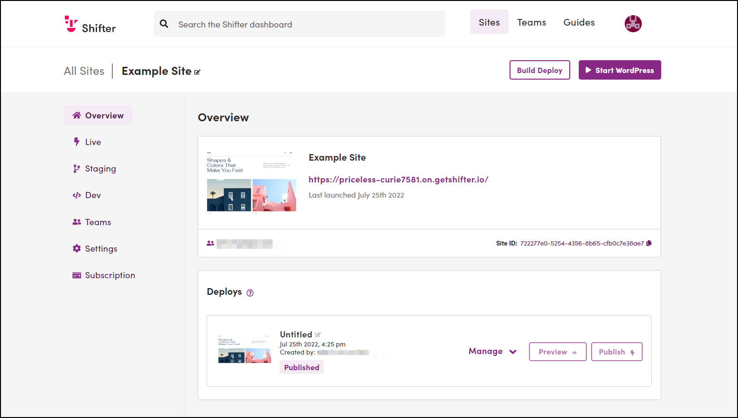The image size is (738, 418).
Task: Click the Build Deploy button
Action: click(x=539, y=70)
